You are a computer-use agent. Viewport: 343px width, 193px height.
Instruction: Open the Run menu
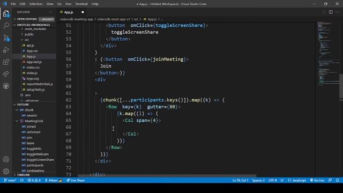[x=69, y=4]
